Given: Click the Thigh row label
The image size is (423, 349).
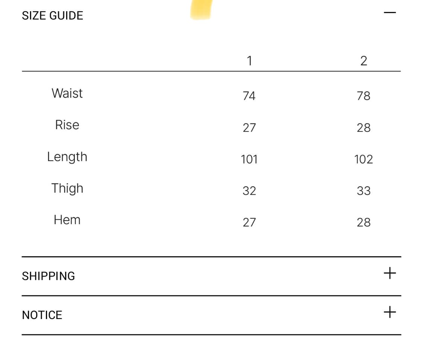Looking at the screenshot, I should coord(67,188).
